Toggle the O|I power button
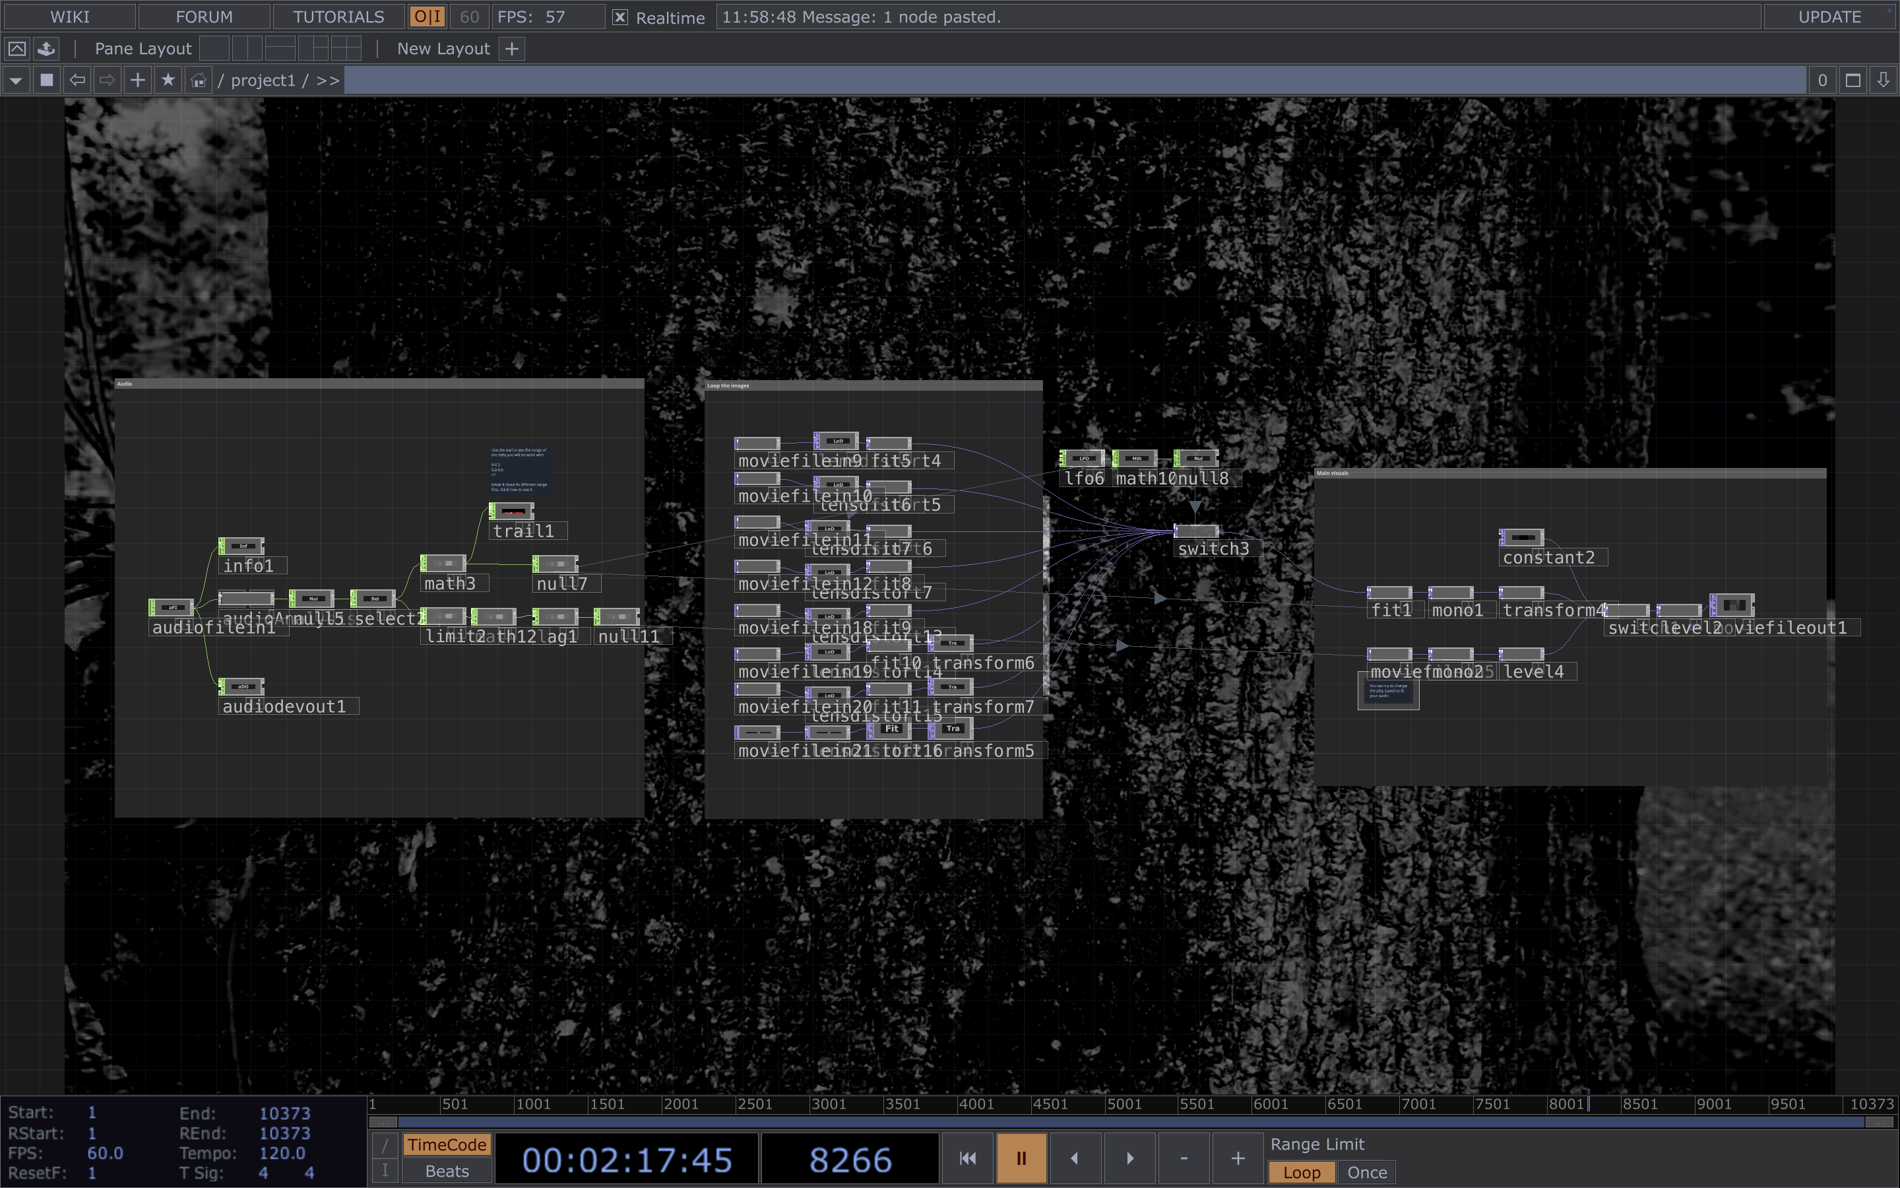 point(428,16)
